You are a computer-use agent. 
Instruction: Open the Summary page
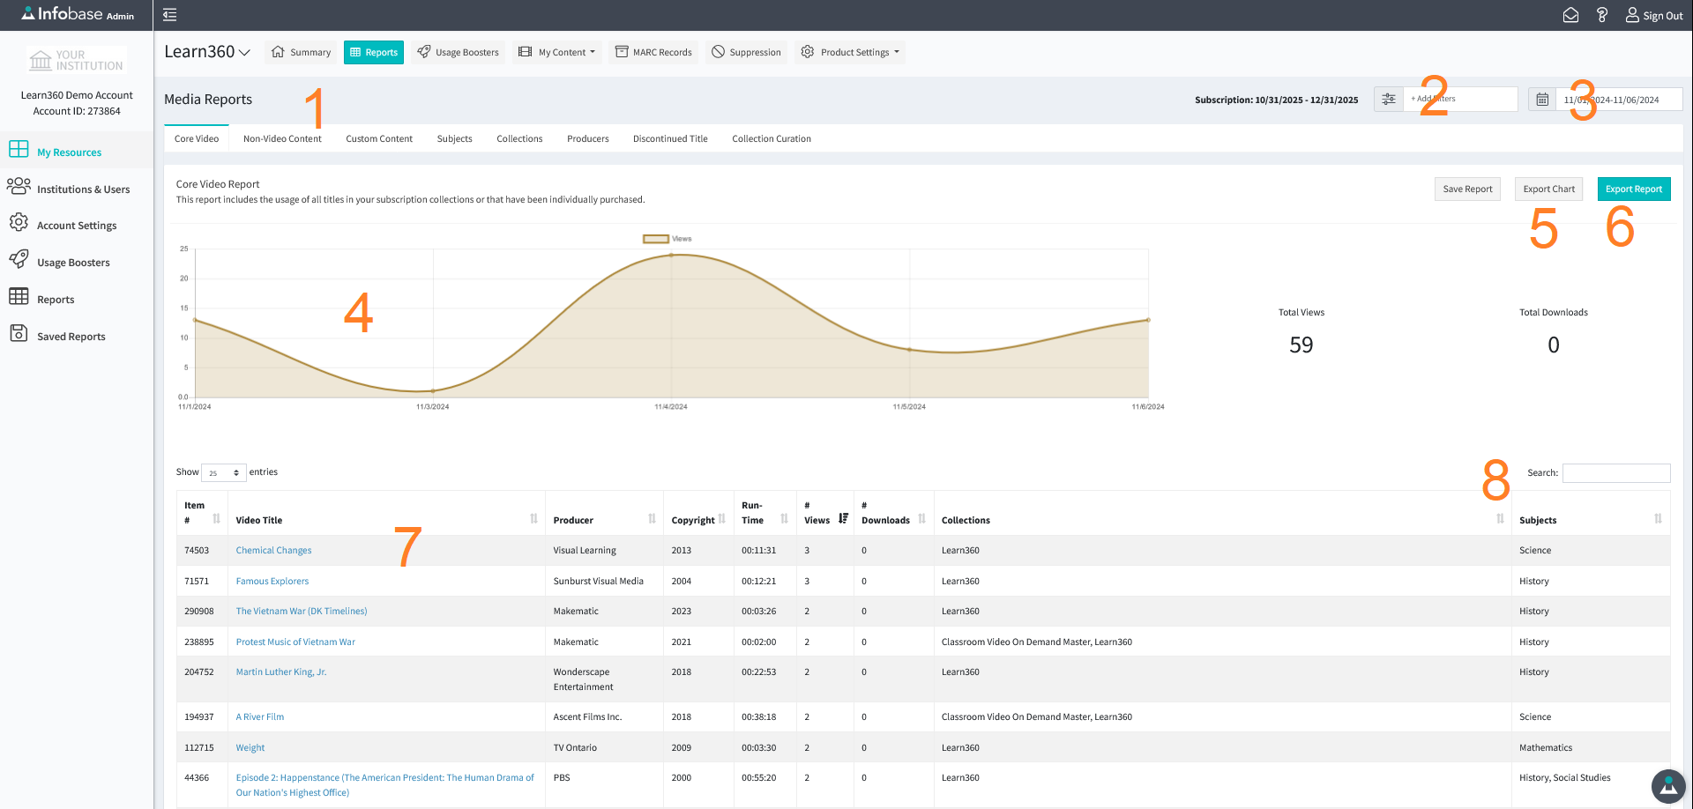pyautogui.click(x=301, y=52)
